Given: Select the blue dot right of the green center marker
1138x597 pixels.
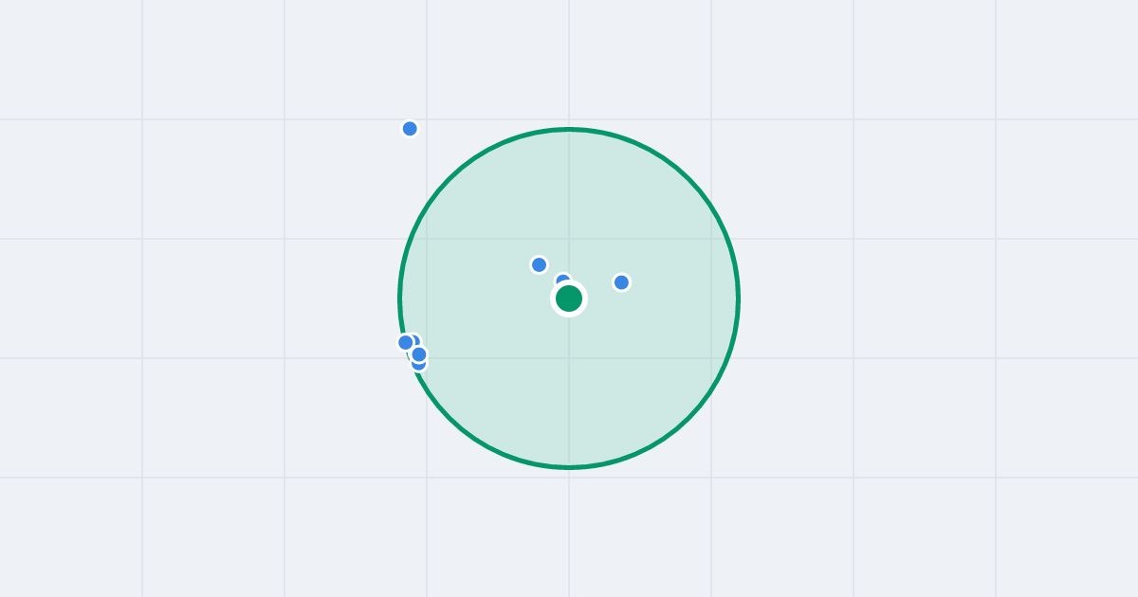Looking at the screenshot, I should pos(621,282).
